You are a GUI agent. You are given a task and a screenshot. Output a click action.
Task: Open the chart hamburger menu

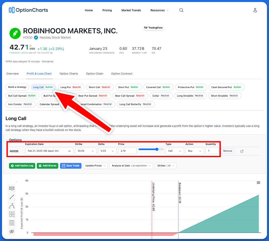coord(258,183)
